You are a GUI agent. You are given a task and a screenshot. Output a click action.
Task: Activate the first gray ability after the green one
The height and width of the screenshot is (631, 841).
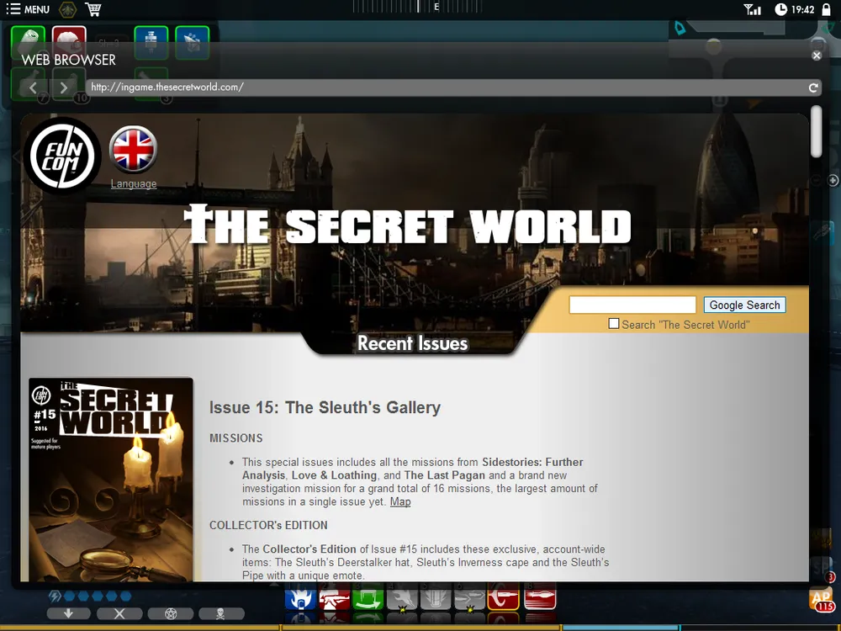point(402,597)
